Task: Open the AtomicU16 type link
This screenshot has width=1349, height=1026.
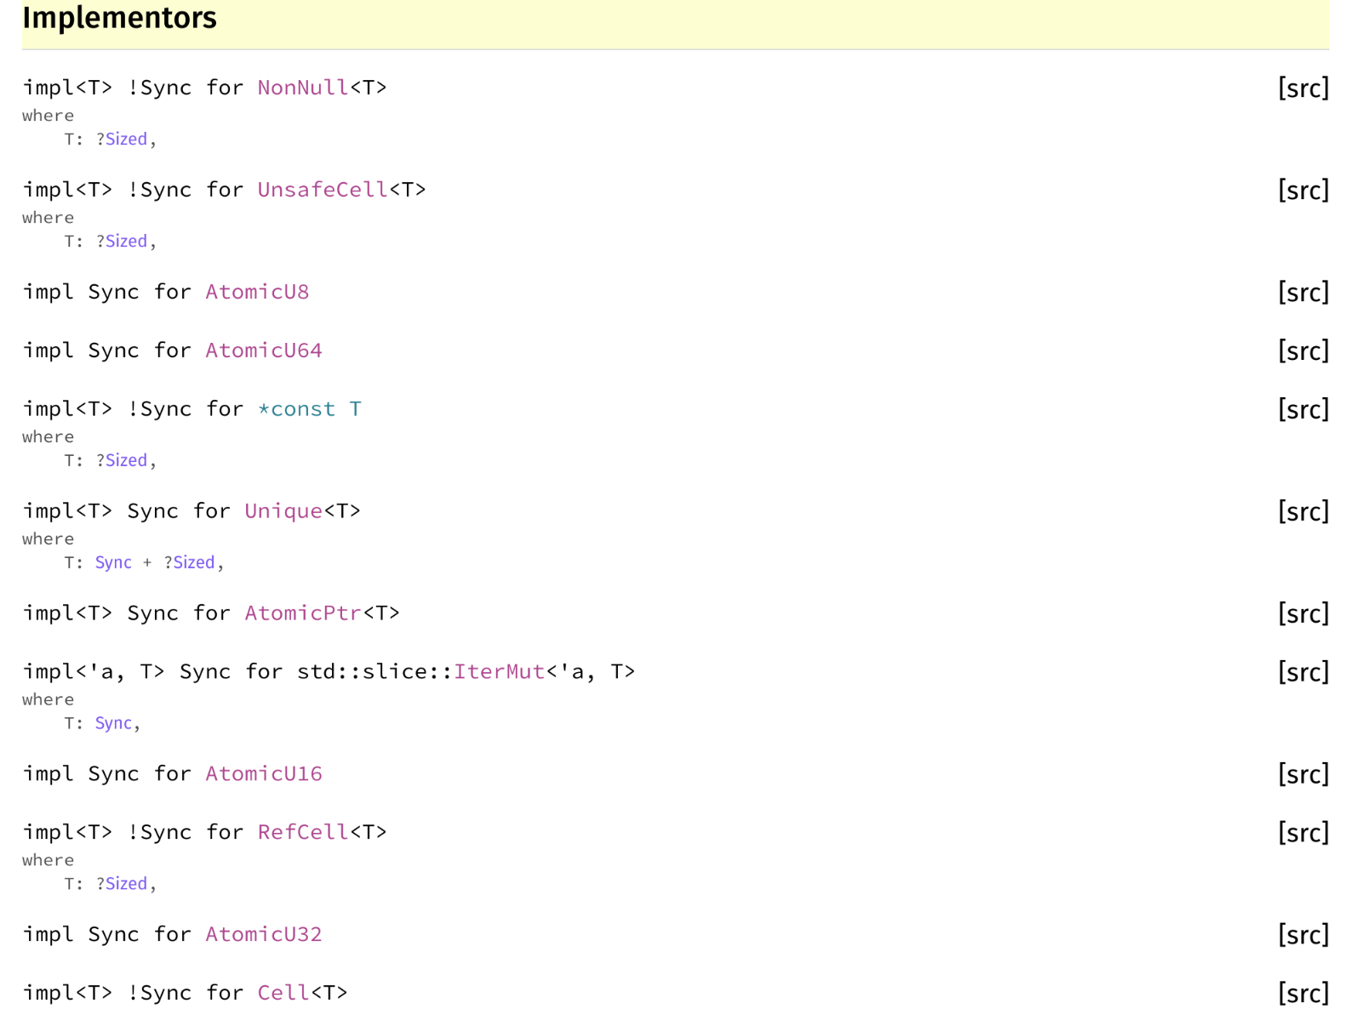Action: 264,774
